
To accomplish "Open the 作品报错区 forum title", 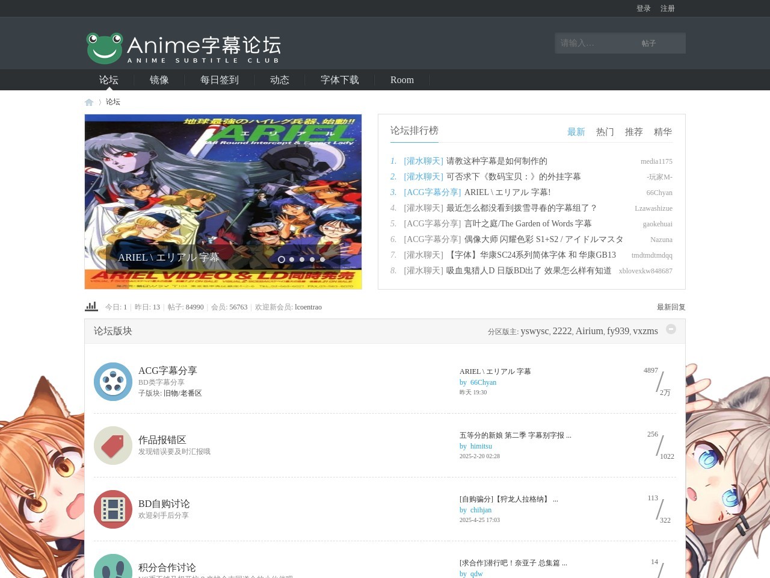I will (x=162, y=440).
